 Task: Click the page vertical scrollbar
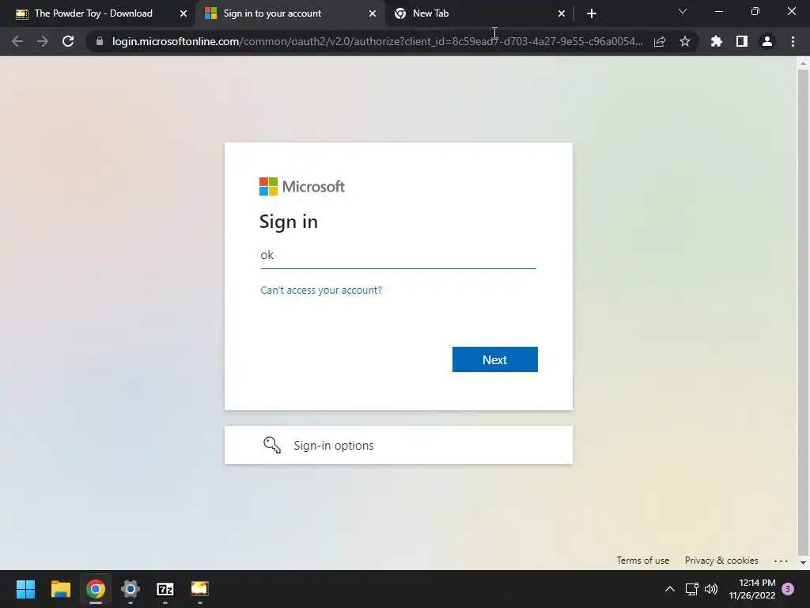coord(803,313)
